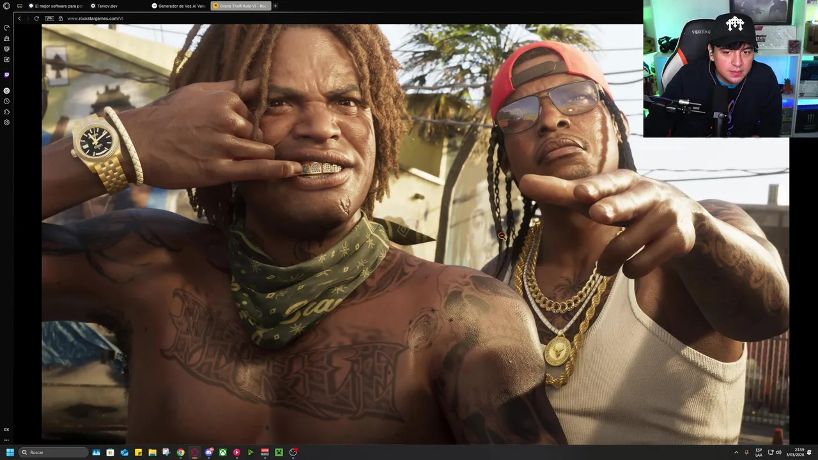This screenshot has height=460, width=818.
Task: Open the tab islands icon beside Opera logo
Action: pyautogui.click(x=19, y=6)
